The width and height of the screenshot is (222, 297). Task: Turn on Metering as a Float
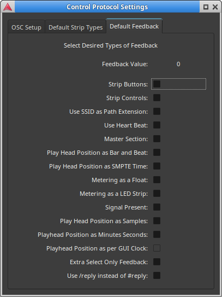click(x=157, y=180)
